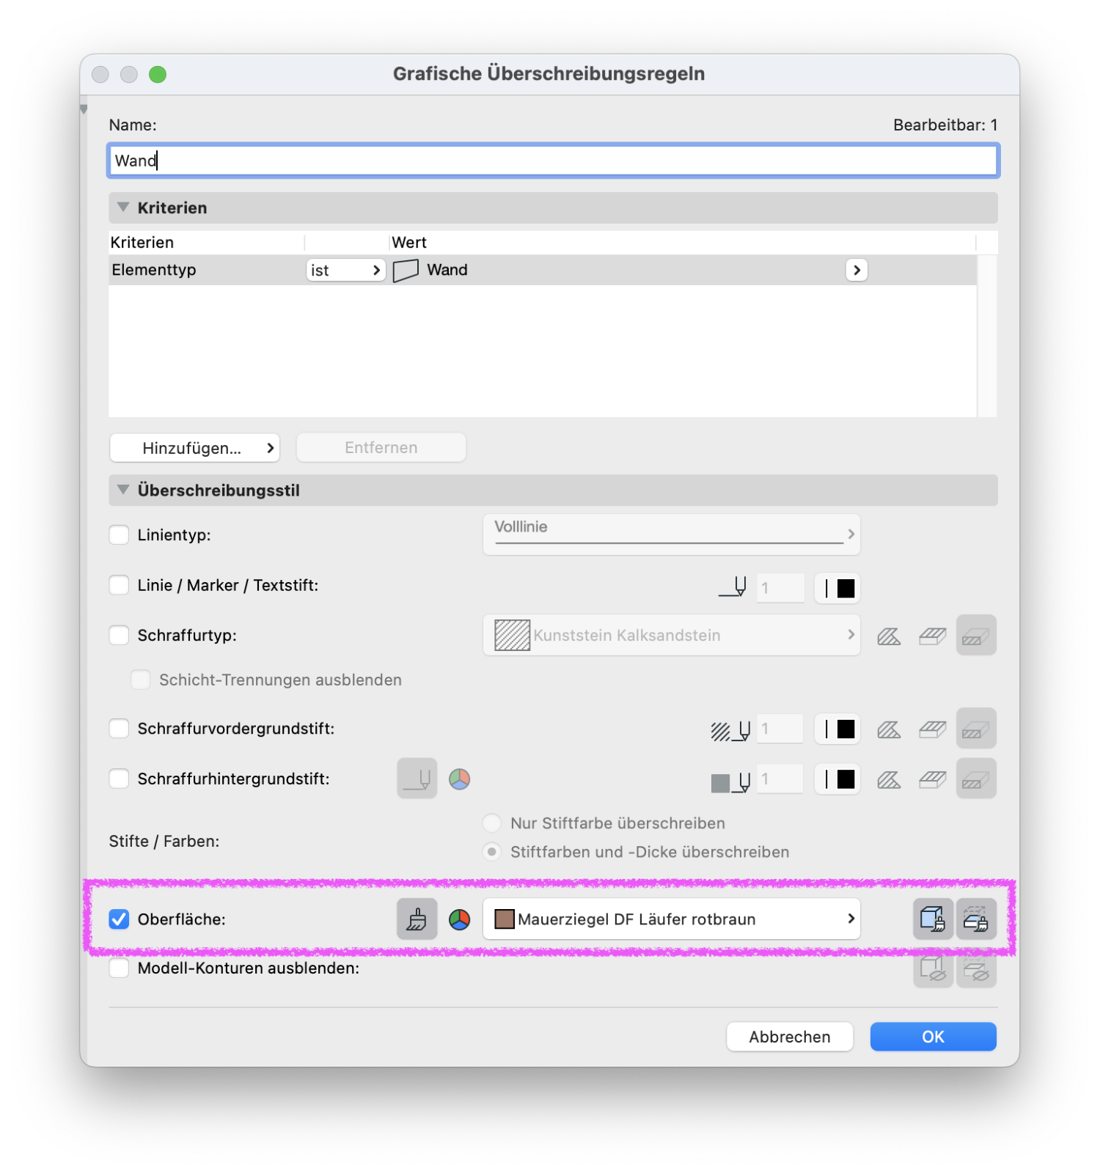
Task: Open the Textstift pen color swatch
Action: click(x=837, y=588)
